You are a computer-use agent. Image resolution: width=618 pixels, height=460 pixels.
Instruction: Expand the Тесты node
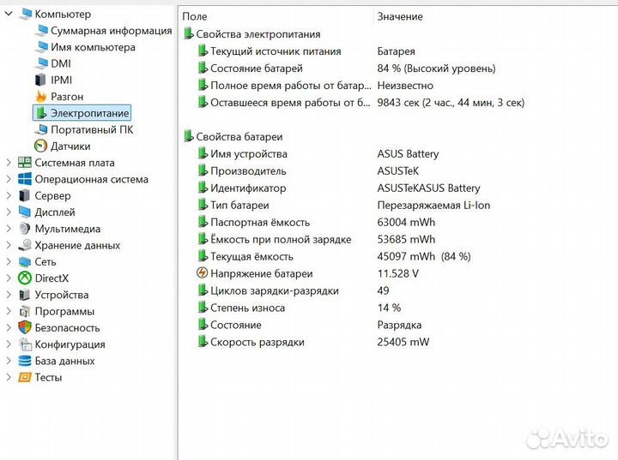click(x=9, y=378)
